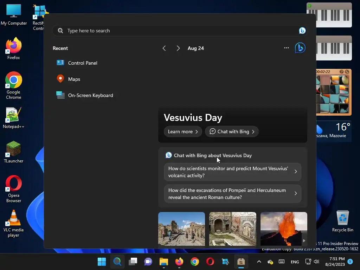This screenshot has height=270, width=360.
Task: Click the Bing chat icon in search box
Action: tap(302, 31)
